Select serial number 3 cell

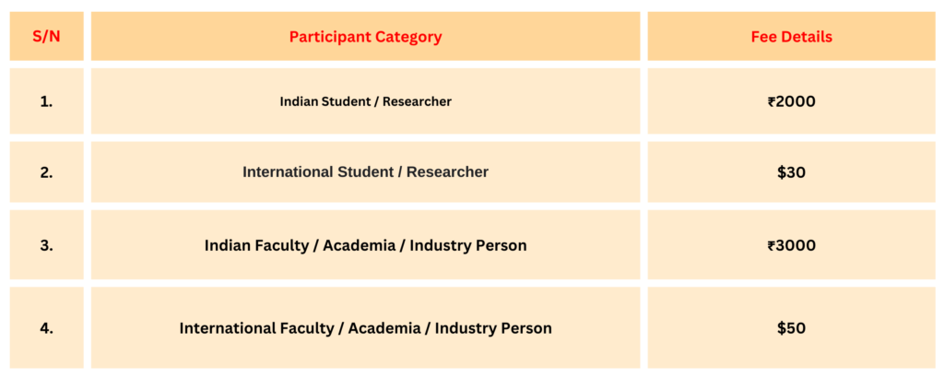point(46,245)
